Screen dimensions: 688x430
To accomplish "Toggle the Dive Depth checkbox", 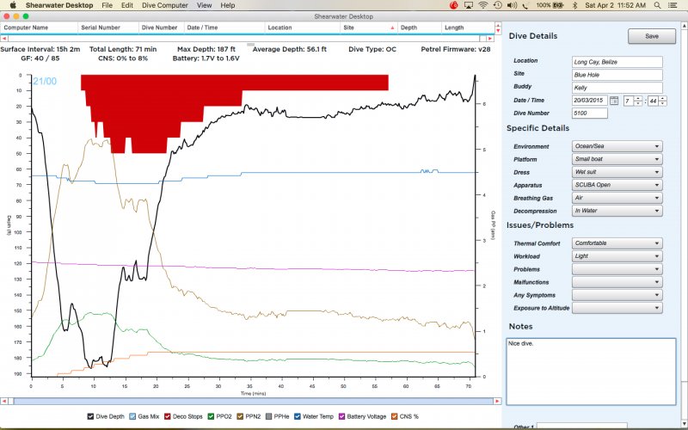I will point(90,416).
